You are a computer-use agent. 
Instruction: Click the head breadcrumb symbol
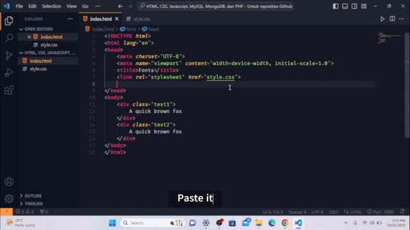[151, 29]
